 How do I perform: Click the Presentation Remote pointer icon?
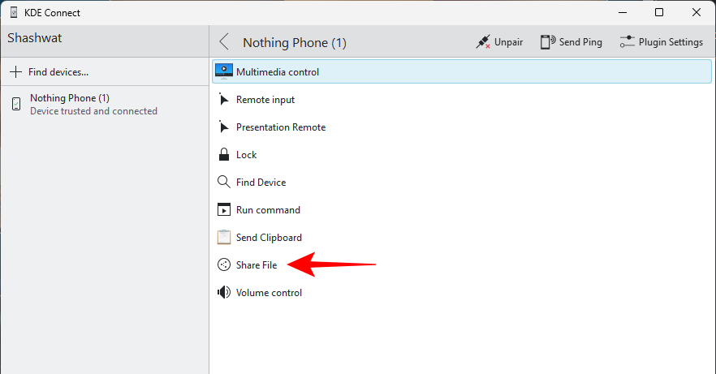224,127
